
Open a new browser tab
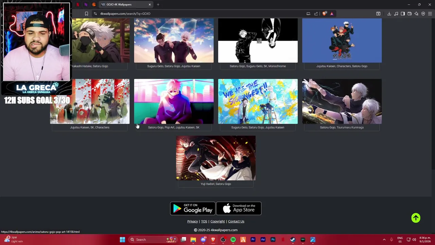tap(158, 4)
